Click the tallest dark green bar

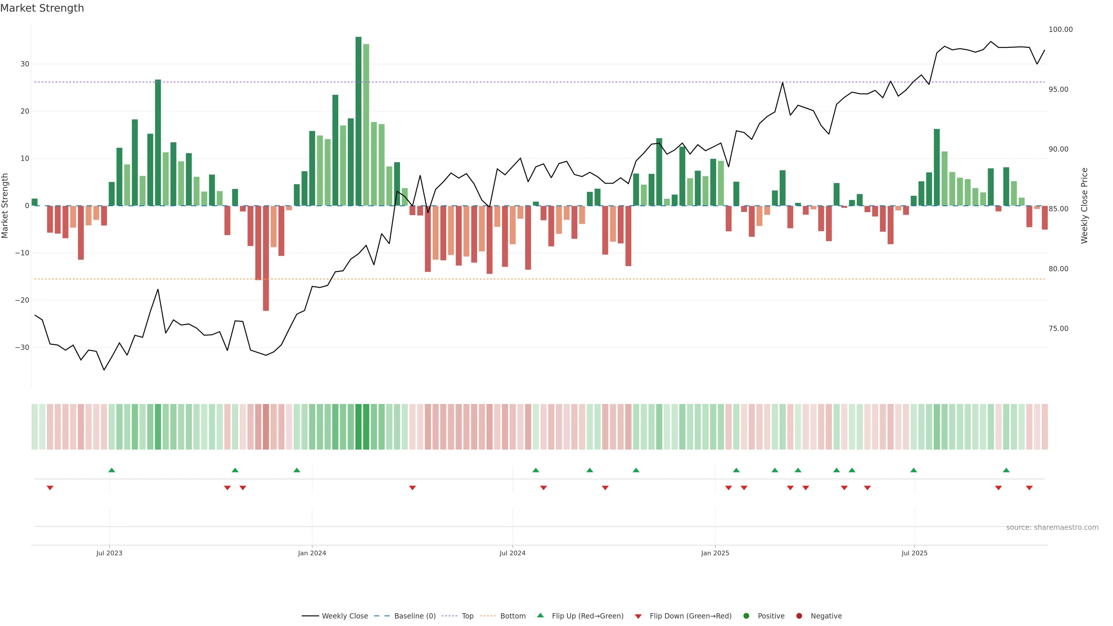click(x=358, y=121)
